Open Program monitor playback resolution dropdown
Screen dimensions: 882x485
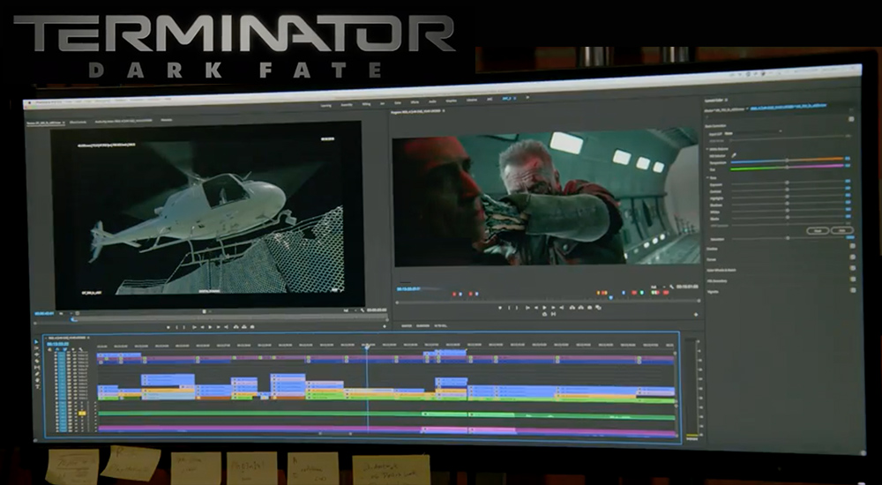(656, 287)
